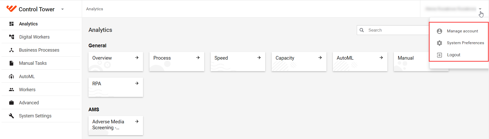Open the RPA card arrow
The image size is (489, 139).
(137, 83)
